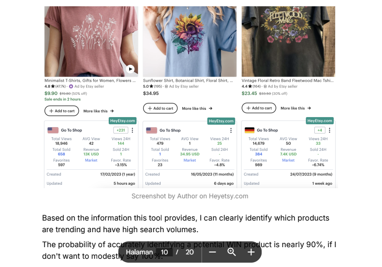This screenshot has width=382, height=267.
Task: Zoom out with the minus icon
Action: pyautogui.click(x=213, y=252)
